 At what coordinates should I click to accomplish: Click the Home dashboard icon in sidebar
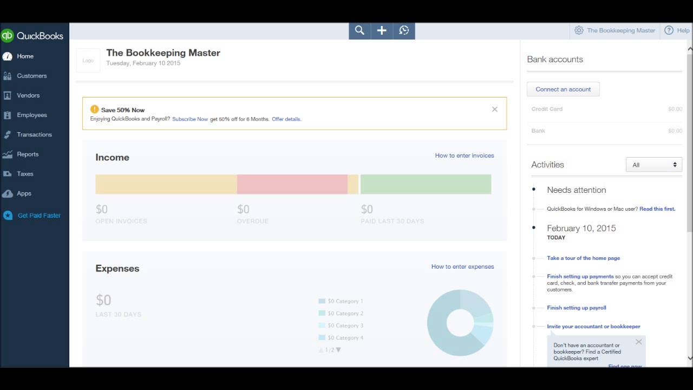[7, 56]
